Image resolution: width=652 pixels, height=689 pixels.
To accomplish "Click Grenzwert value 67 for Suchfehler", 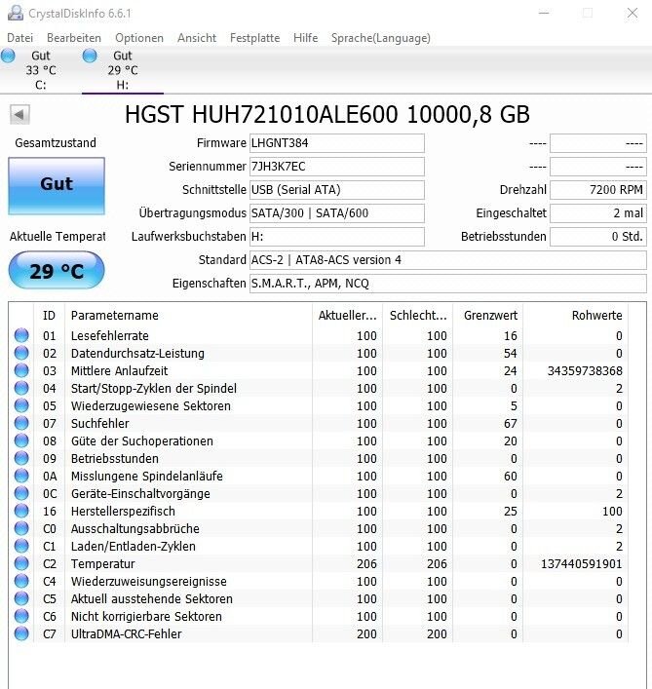I will pyautogui.click(x=511, y=424).
